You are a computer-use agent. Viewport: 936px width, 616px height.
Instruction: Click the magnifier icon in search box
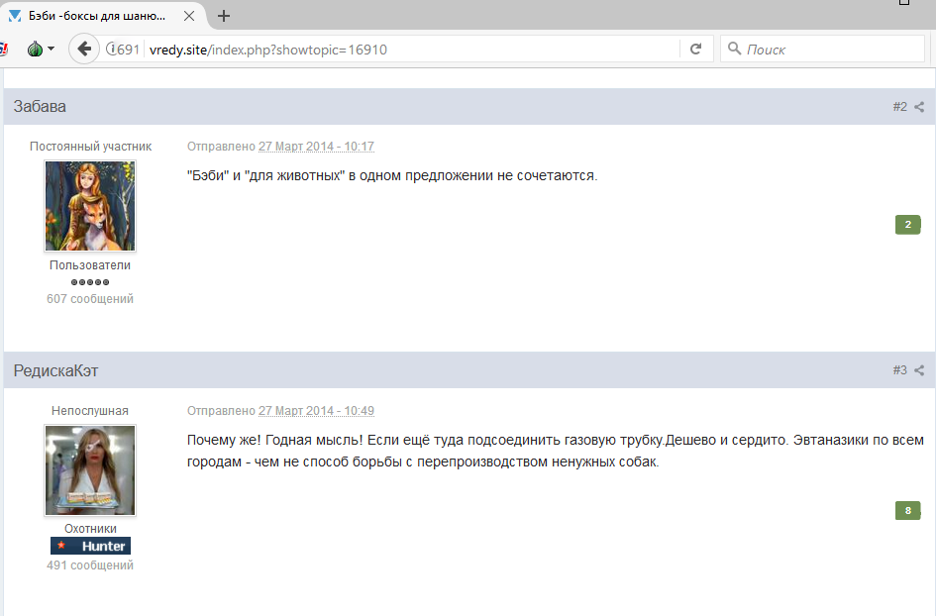point(734,49)
